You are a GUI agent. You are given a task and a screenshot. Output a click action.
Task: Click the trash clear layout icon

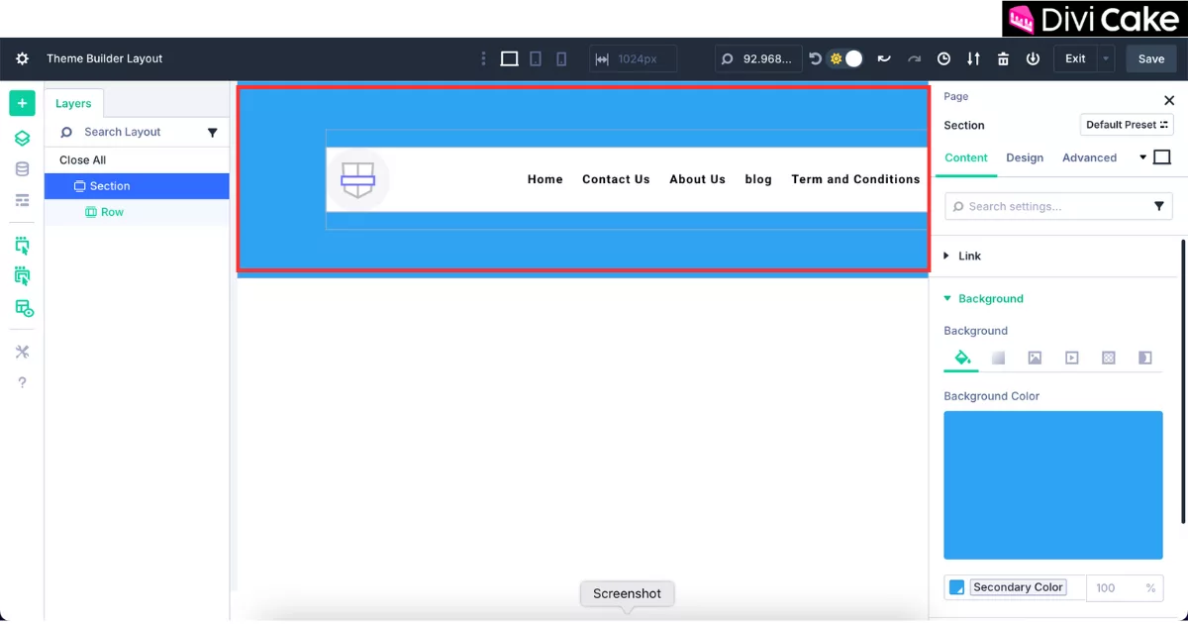pos(1003,58)
